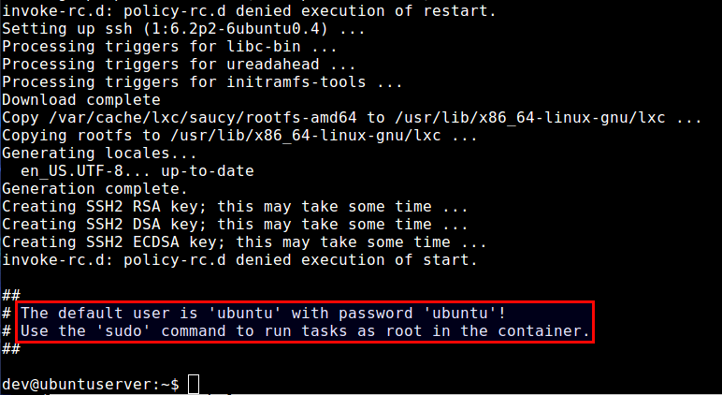The height and width of the screenshot is (395, 722).
Task: Click the 'Setting up ssh' line
Action: point(183,29)
